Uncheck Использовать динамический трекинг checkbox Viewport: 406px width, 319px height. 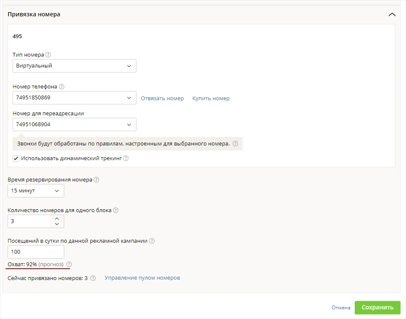tap(16, 158)
